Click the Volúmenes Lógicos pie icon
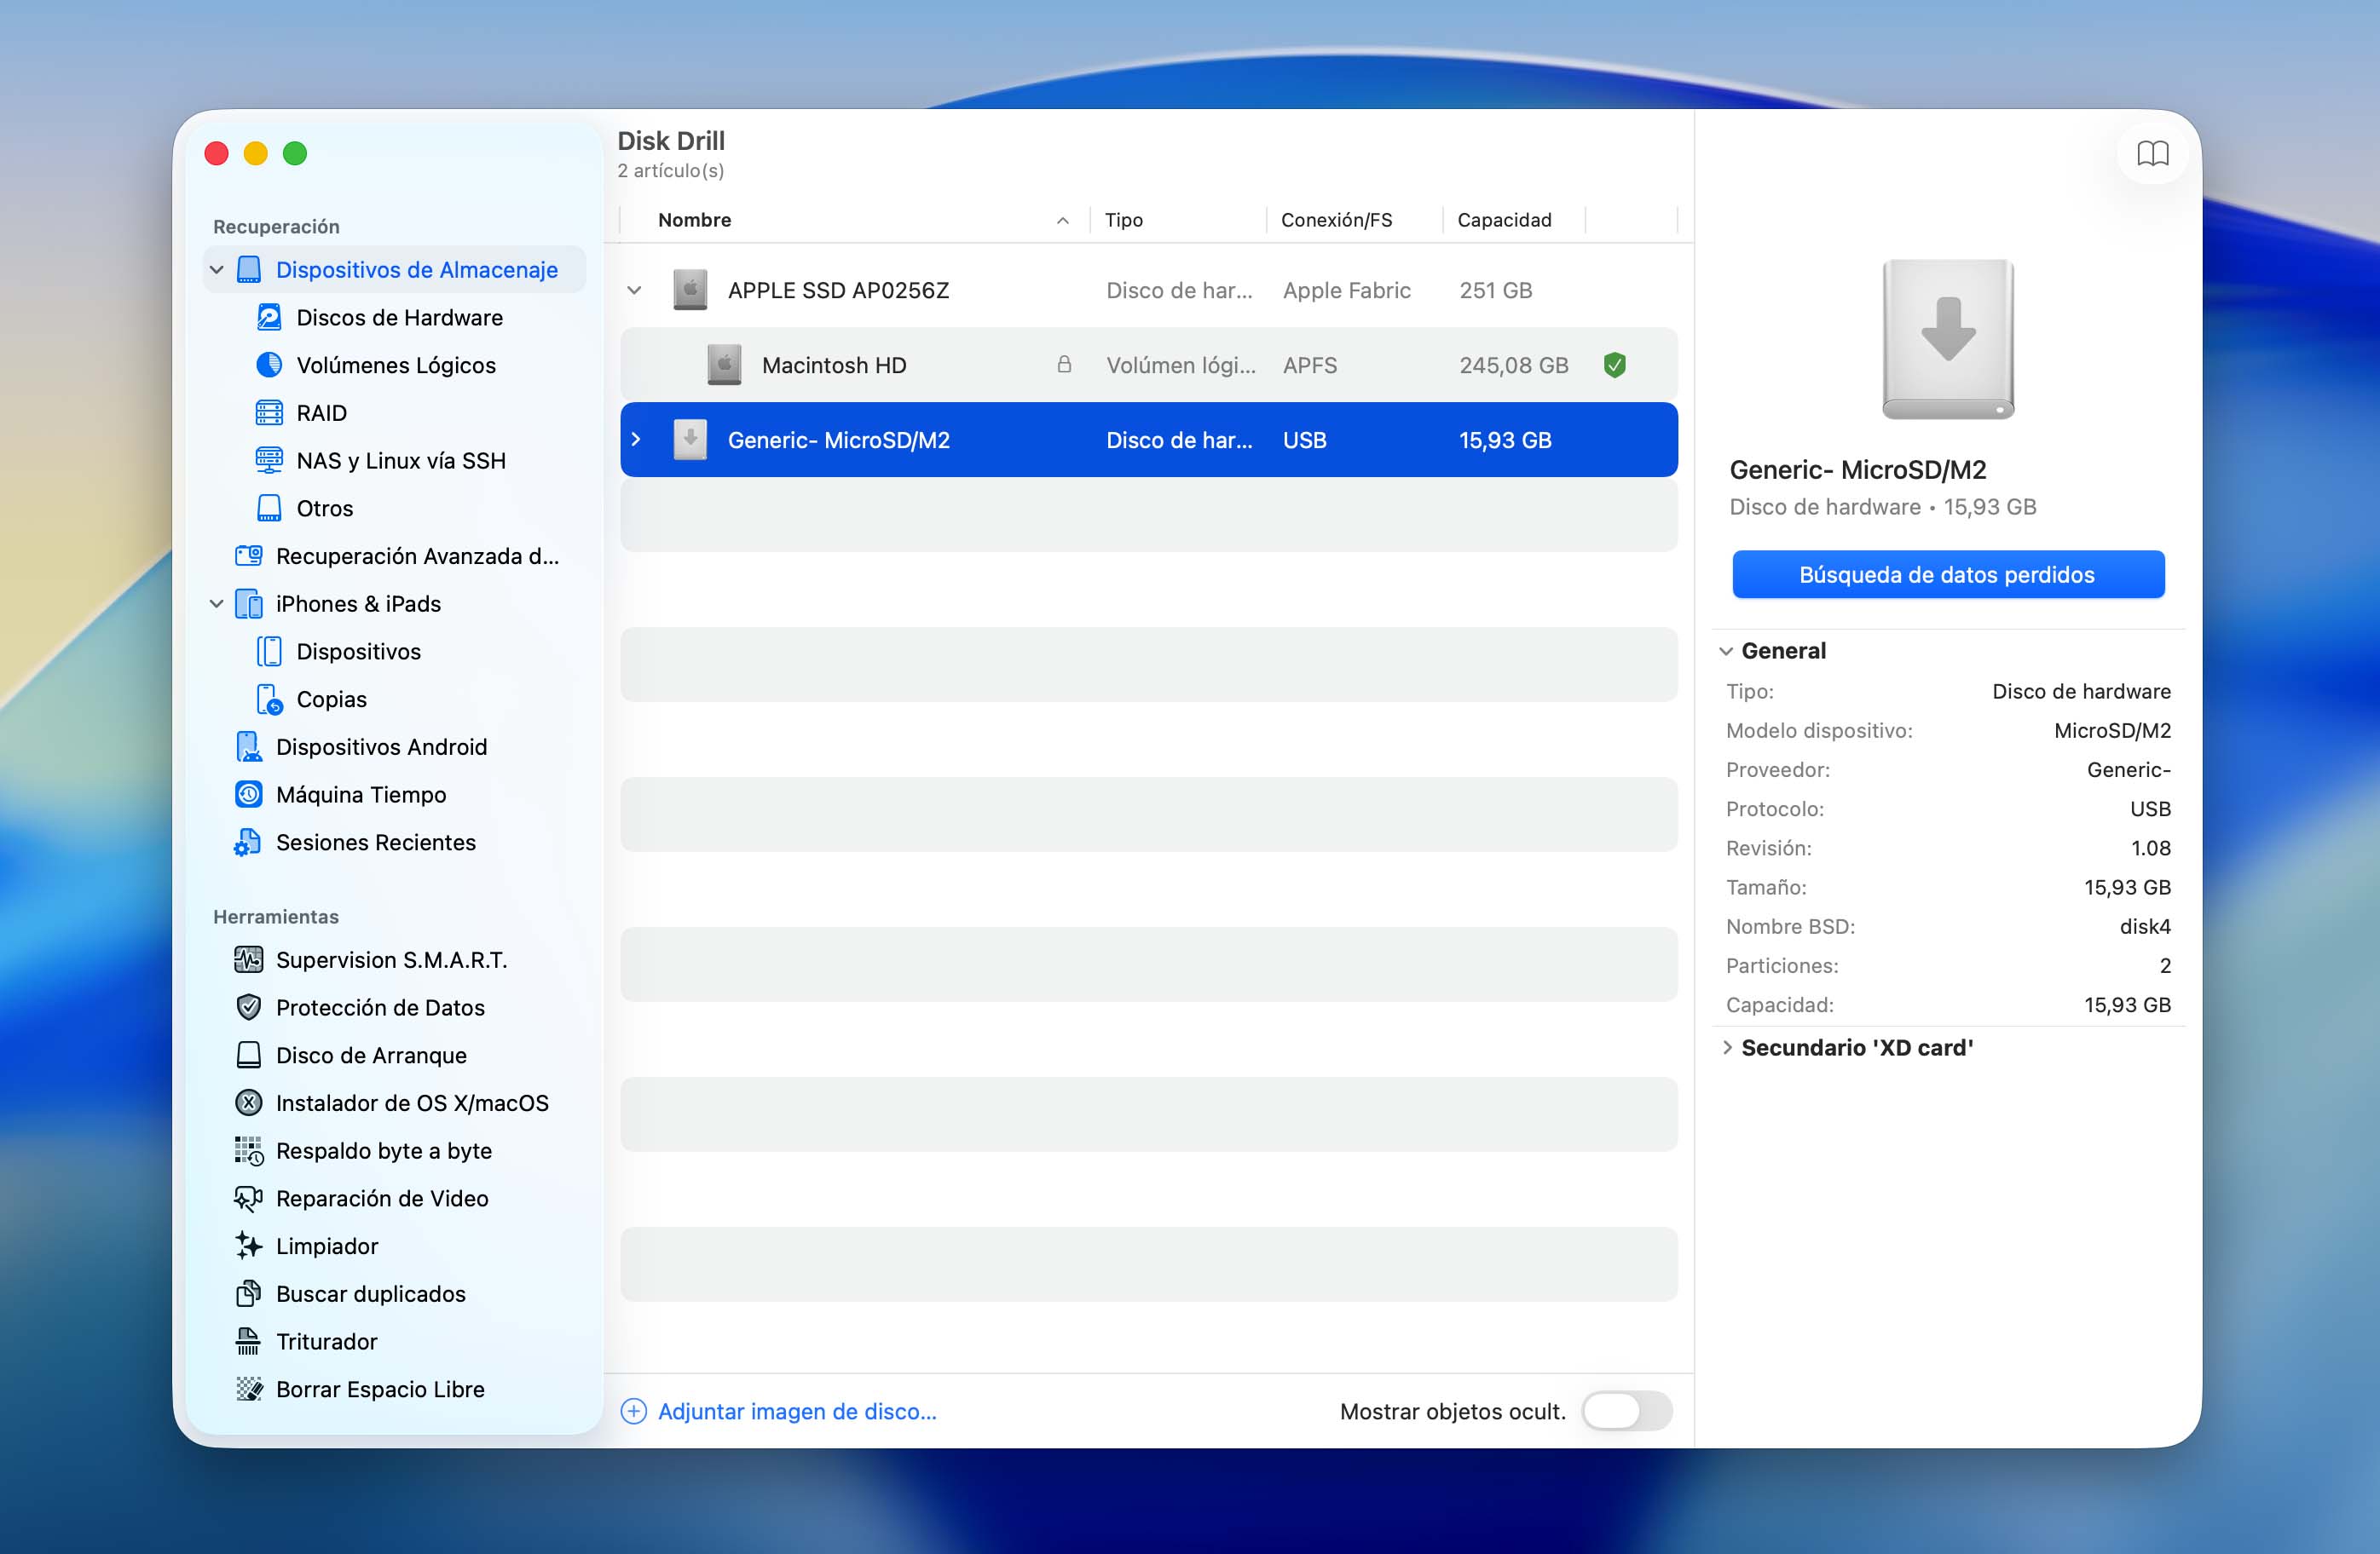2380x1554 pixels. [268, 365]
